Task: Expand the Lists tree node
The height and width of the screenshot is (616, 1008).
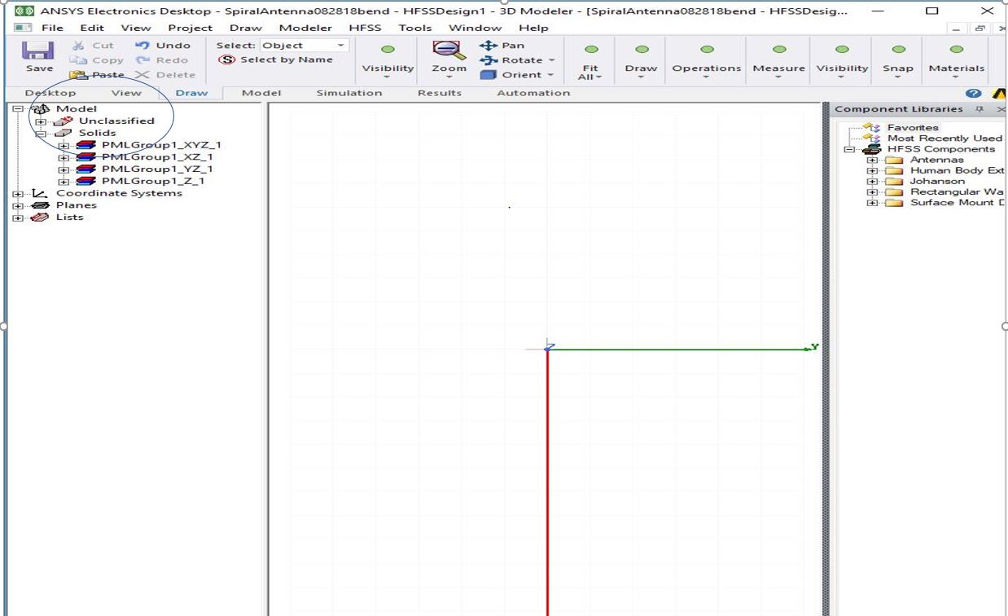Action: [x=17, y=218]
